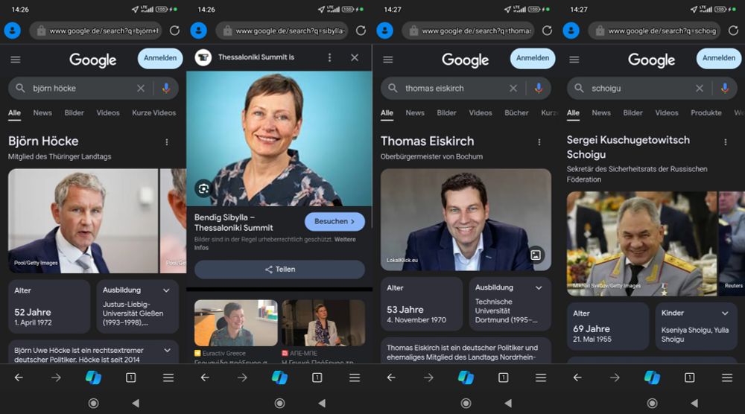Select Produkte tab in schoigu results

[x=706, y=113]
